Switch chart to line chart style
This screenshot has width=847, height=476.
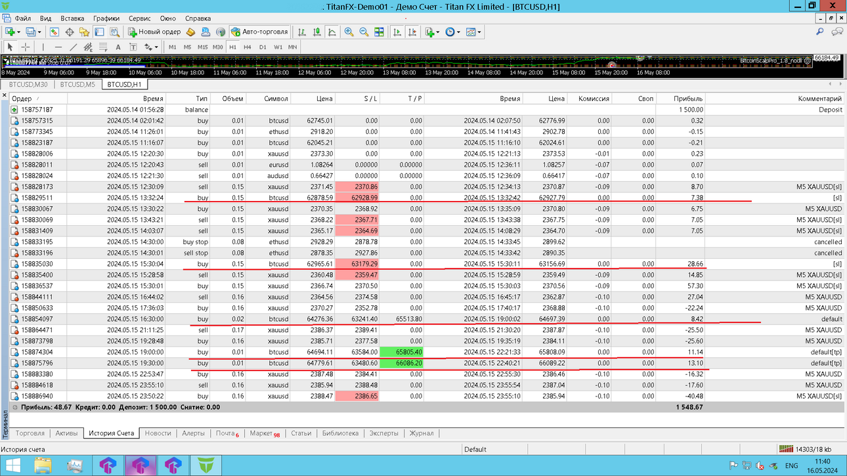[x=332, y=32]
